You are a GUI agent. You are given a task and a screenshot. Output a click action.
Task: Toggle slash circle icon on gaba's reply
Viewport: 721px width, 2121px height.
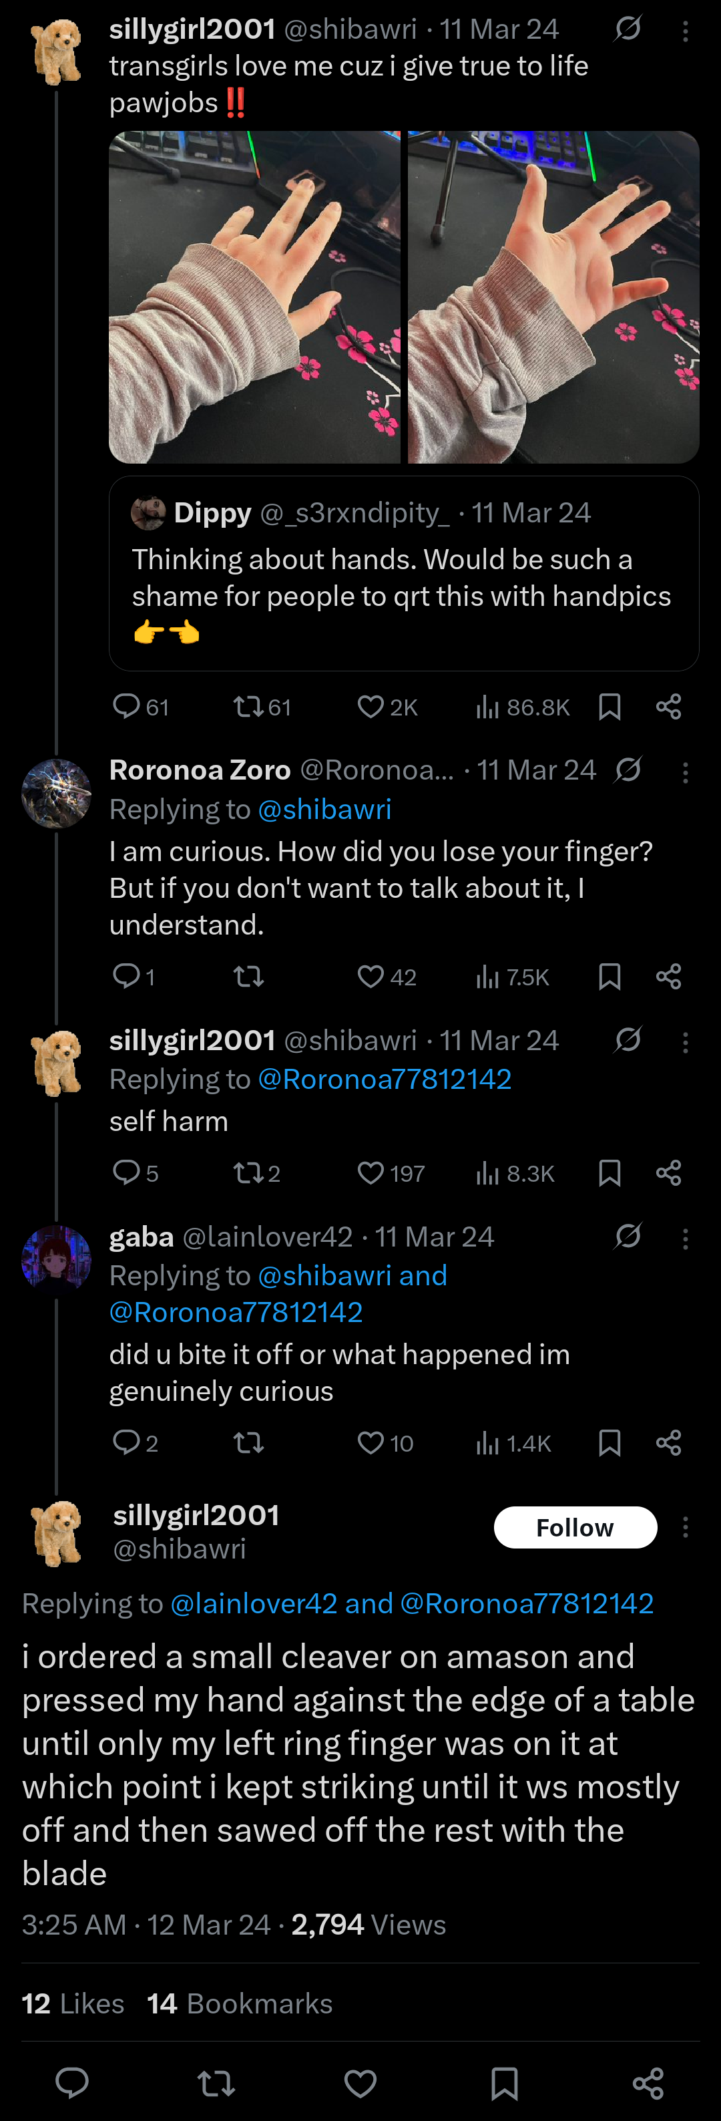[628, 1236]
